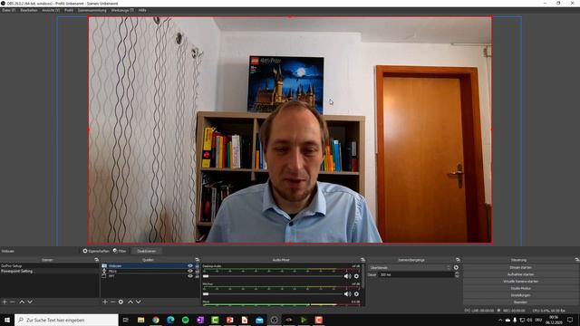Click Desktop-Audio volume slider

pyautogui.click(x=273, y=276)
